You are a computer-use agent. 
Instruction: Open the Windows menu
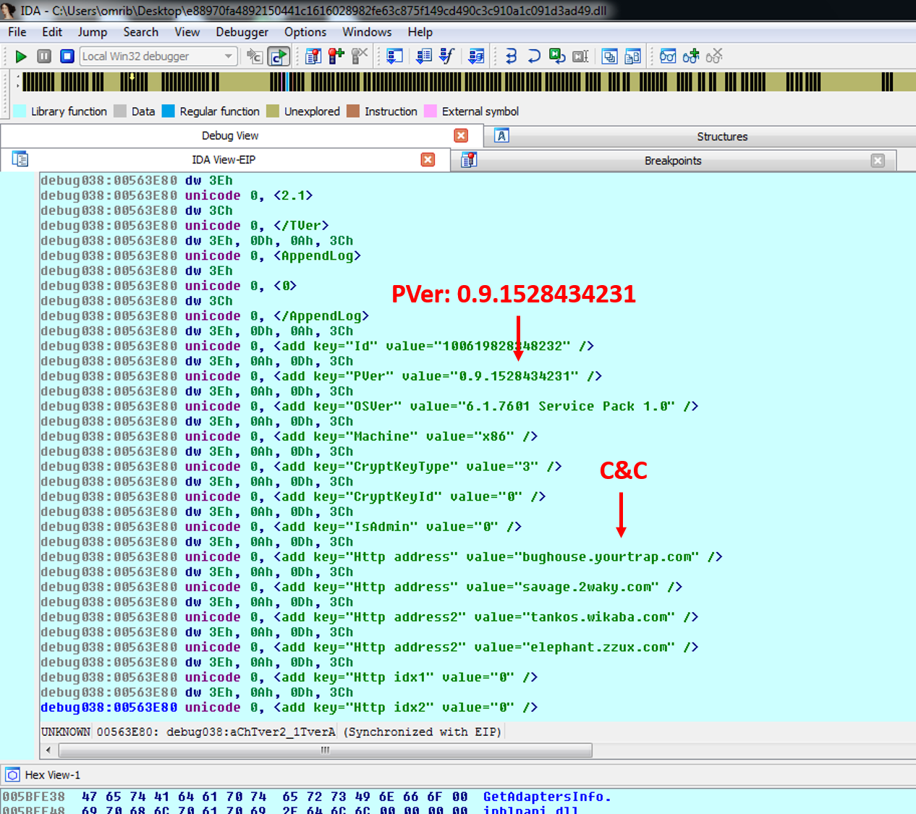(x=367, y=32)
